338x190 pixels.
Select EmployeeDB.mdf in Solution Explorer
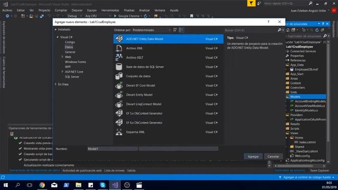point(306,69)
